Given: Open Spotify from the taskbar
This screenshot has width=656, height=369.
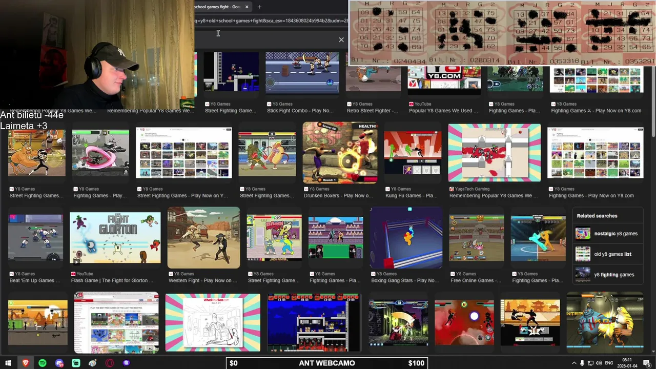Looking at the screenshot, I should [x=43, y=363].
